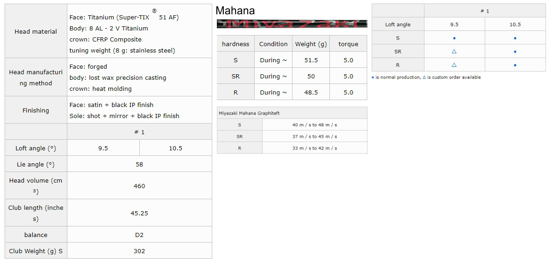Select the Head material row label
Viewport: 549px width, 261px height.
36,31
